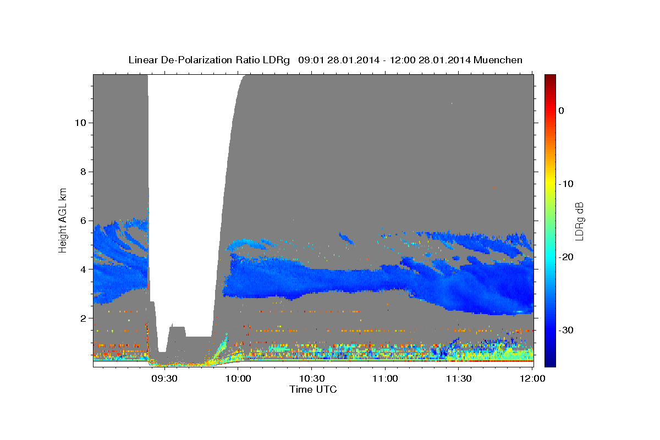Image resolution: width=660 pixels, height=440 pixels.
Task: Click the 'Height AGL km' axis label
Action: pyautogui.click(x=63, y=220)
